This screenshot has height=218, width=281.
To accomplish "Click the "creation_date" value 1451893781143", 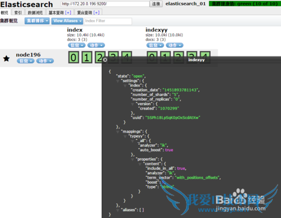I will click(180, 90).
